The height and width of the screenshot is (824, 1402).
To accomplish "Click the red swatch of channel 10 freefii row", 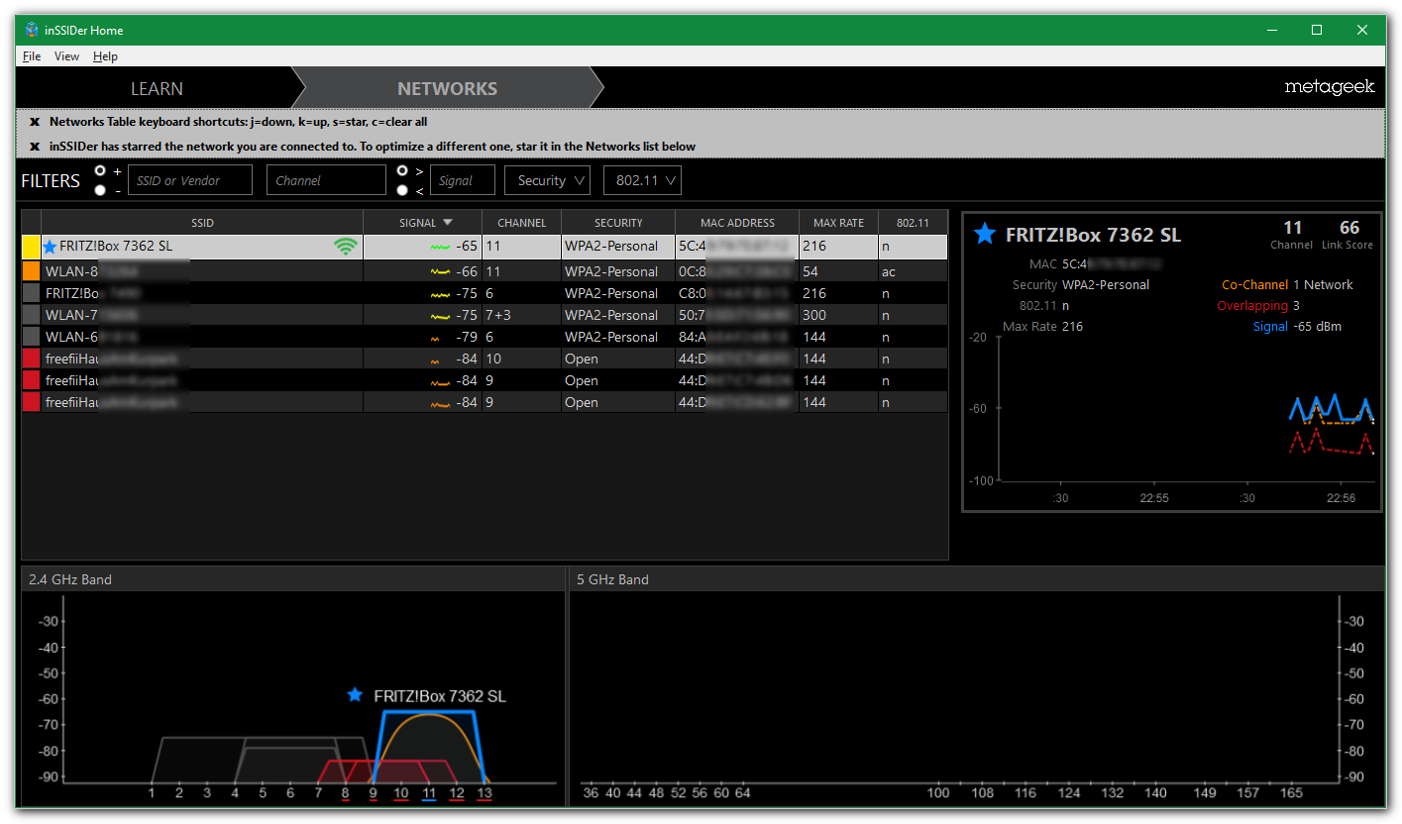I will [x=31, y=359].
